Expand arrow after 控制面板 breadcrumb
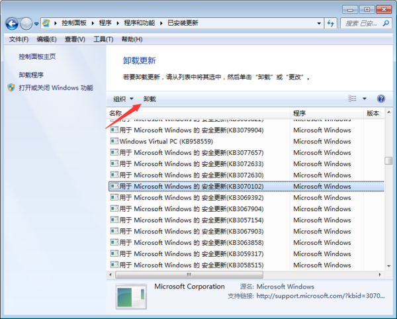 [x=93, y=23]
